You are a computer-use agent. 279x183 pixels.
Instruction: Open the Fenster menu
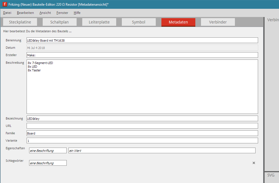62,13
